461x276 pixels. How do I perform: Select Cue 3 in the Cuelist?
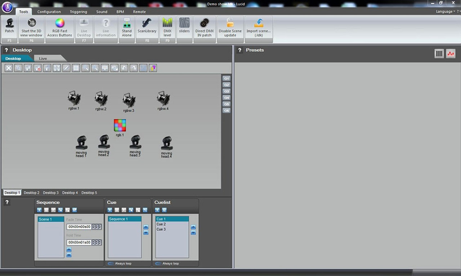172,229
